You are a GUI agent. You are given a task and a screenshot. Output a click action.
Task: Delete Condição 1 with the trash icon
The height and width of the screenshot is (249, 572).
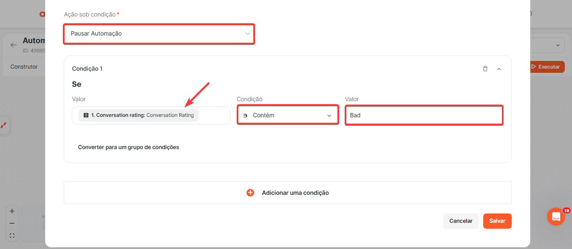point(485,69)
